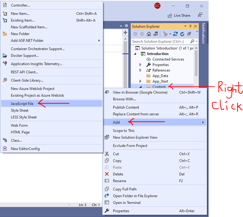Viewport: 243px width, 217px height.
Task: Click the Back arrow in Solution Explorer toolbar
Action: [x=135, y=34]
